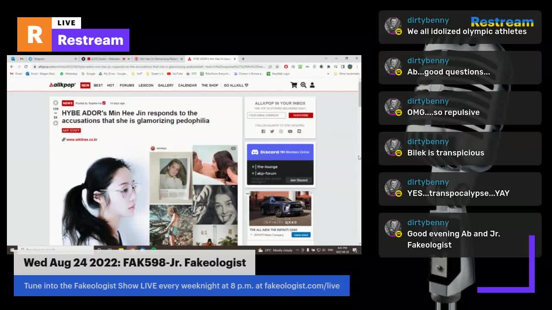The height and width of the screenshot is (310, 552).
Task: Open Windows notification center icon
Action: coord(355,250)
